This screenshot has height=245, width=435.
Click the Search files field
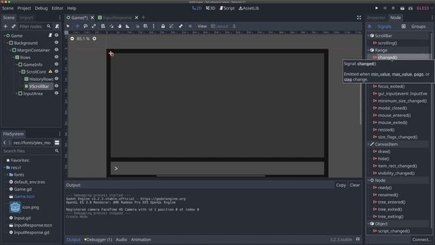click(31, 151)
